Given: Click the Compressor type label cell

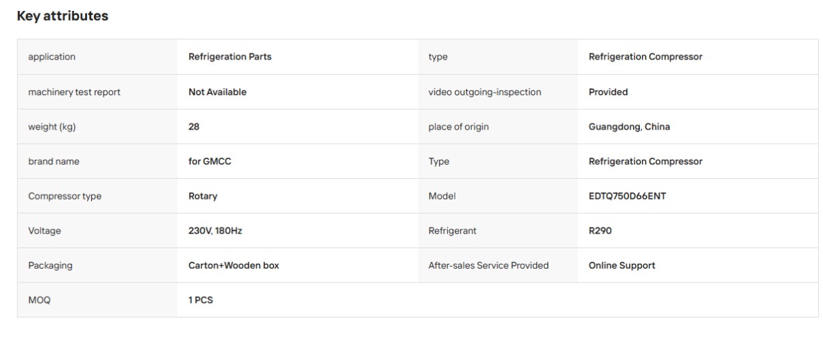Looking at the screenshot, I should pyautogui.click(x=97, y=196).
